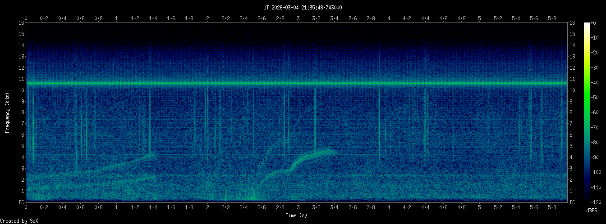Click the "1" second tick on top axis

[x=117, y=18]
